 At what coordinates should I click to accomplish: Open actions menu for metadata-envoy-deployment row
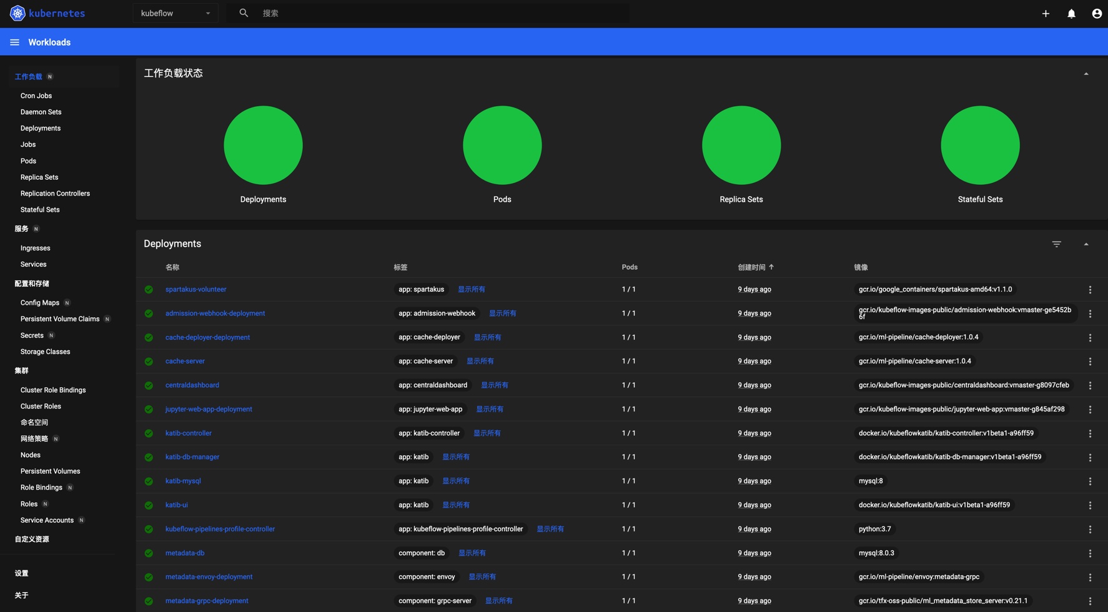[1090, 578]
